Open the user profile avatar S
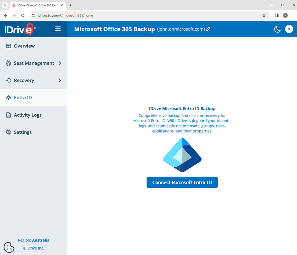Image resolution: width=297 pixels, height=255 pixels. pos(289,29)
